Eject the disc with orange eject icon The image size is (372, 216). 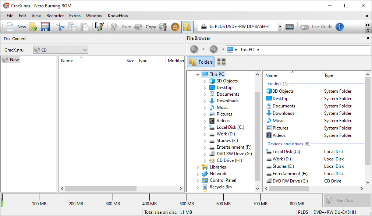pyautogui.click(x=175, y=27)
